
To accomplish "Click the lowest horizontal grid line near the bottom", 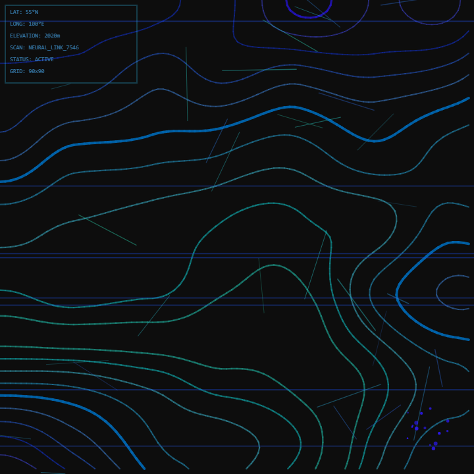I will coord(197,446).
